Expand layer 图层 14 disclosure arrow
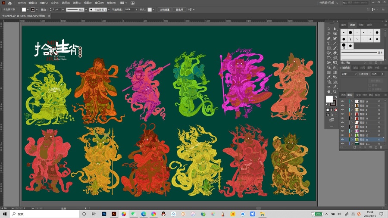Screen dimensions: 388x218 point(352,101)
